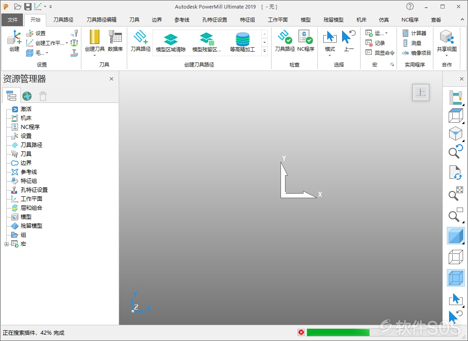Image resolution: width=468 pixels, height=341 pixels.
Task: Click the recycle bin tab icon
Action: (x=43, y=96)
